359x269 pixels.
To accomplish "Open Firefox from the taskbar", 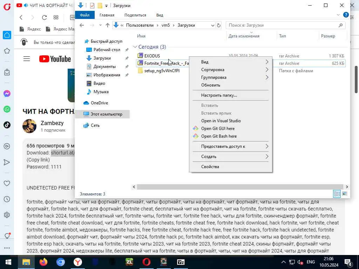I will tap(43, 262).
